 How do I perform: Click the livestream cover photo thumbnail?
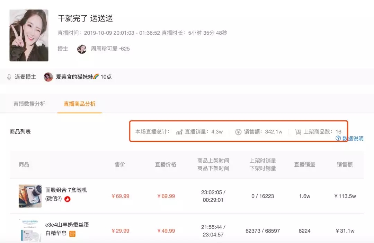(29, 35)
